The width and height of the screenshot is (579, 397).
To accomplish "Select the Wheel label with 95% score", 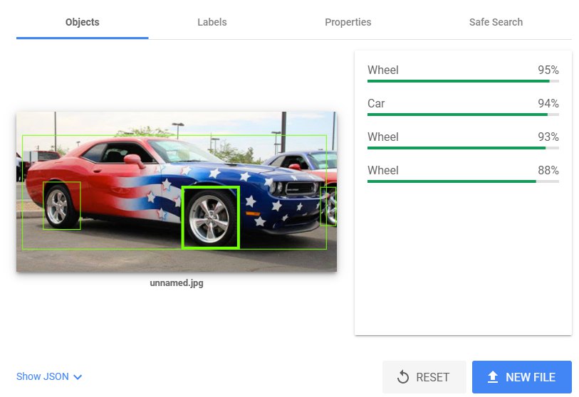I will [x=383, y=70].
